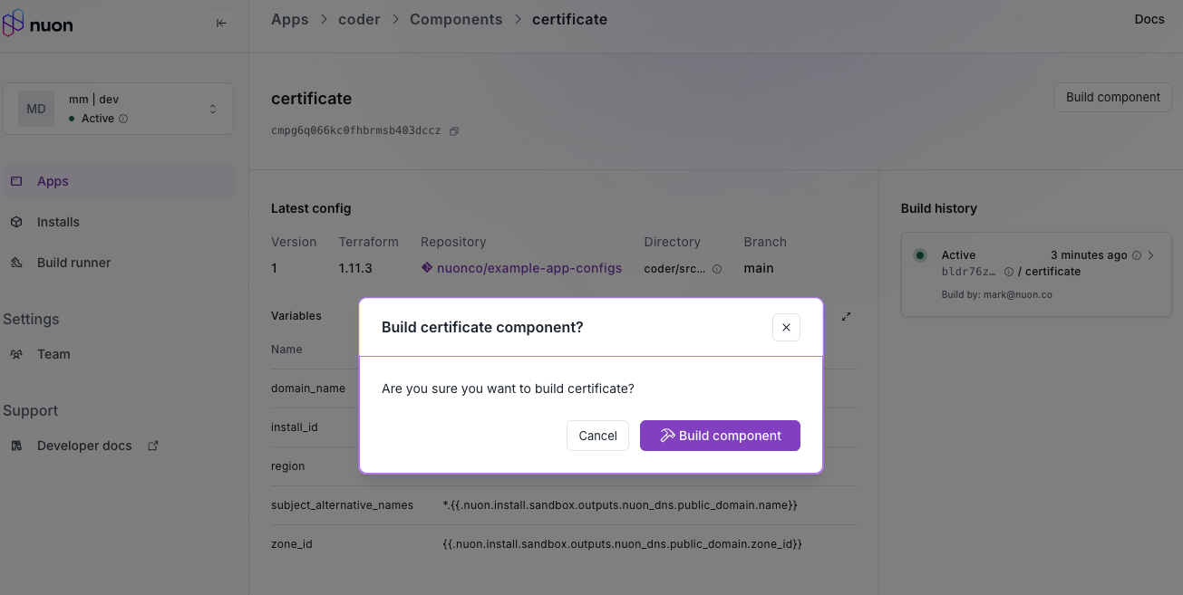This screenshot has width=1183, height=595.
Task: Navigate to the coder breadcrumb
Action: click(359, 19)
